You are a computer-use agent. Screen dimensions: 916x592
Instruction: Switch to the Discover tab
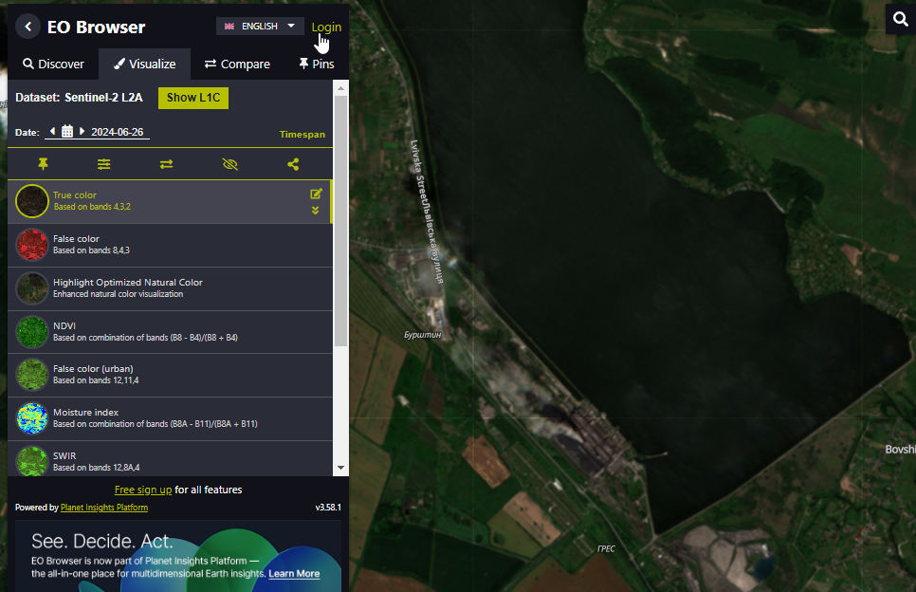point(53,64)
